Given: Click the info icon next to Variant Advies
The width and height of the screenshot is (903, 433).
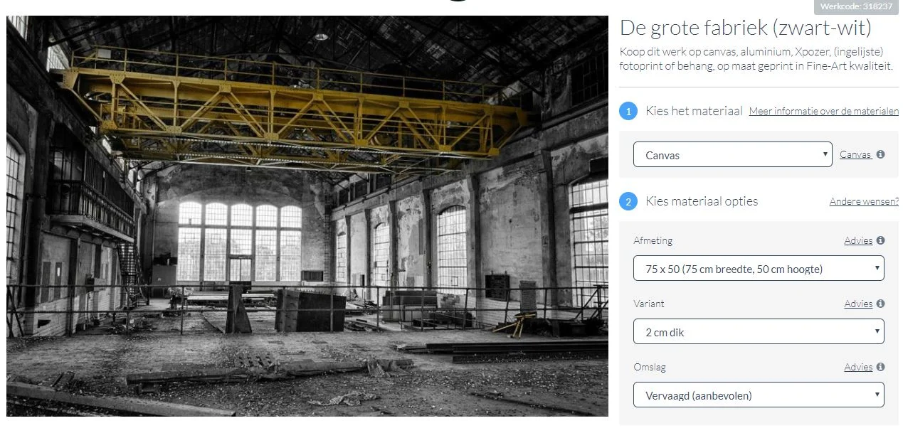Looking at the screenshot, I should tap(880, 304).
